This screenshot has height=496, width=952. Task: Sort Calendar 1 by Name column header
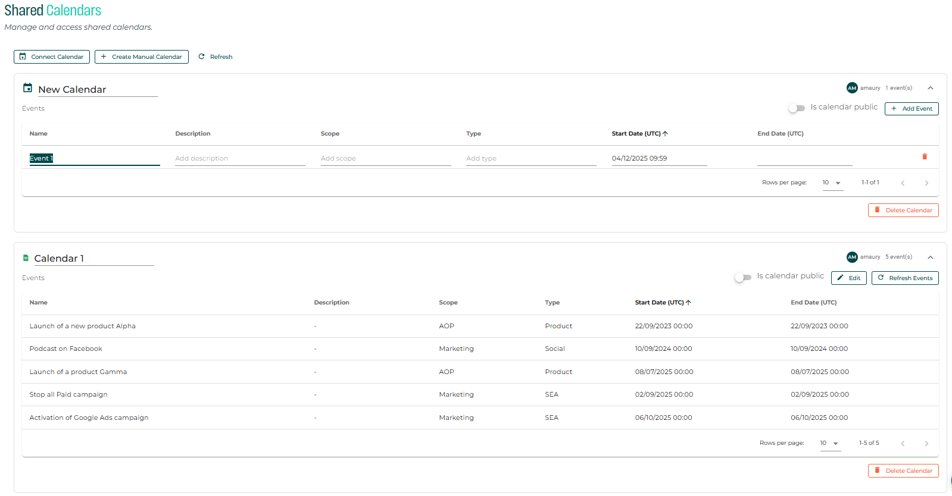tap(39, 303)
